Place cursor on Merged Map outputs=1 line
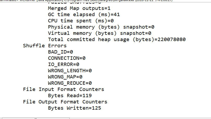Viewport: 211px width, 119px height. click(x=76, y=8)
